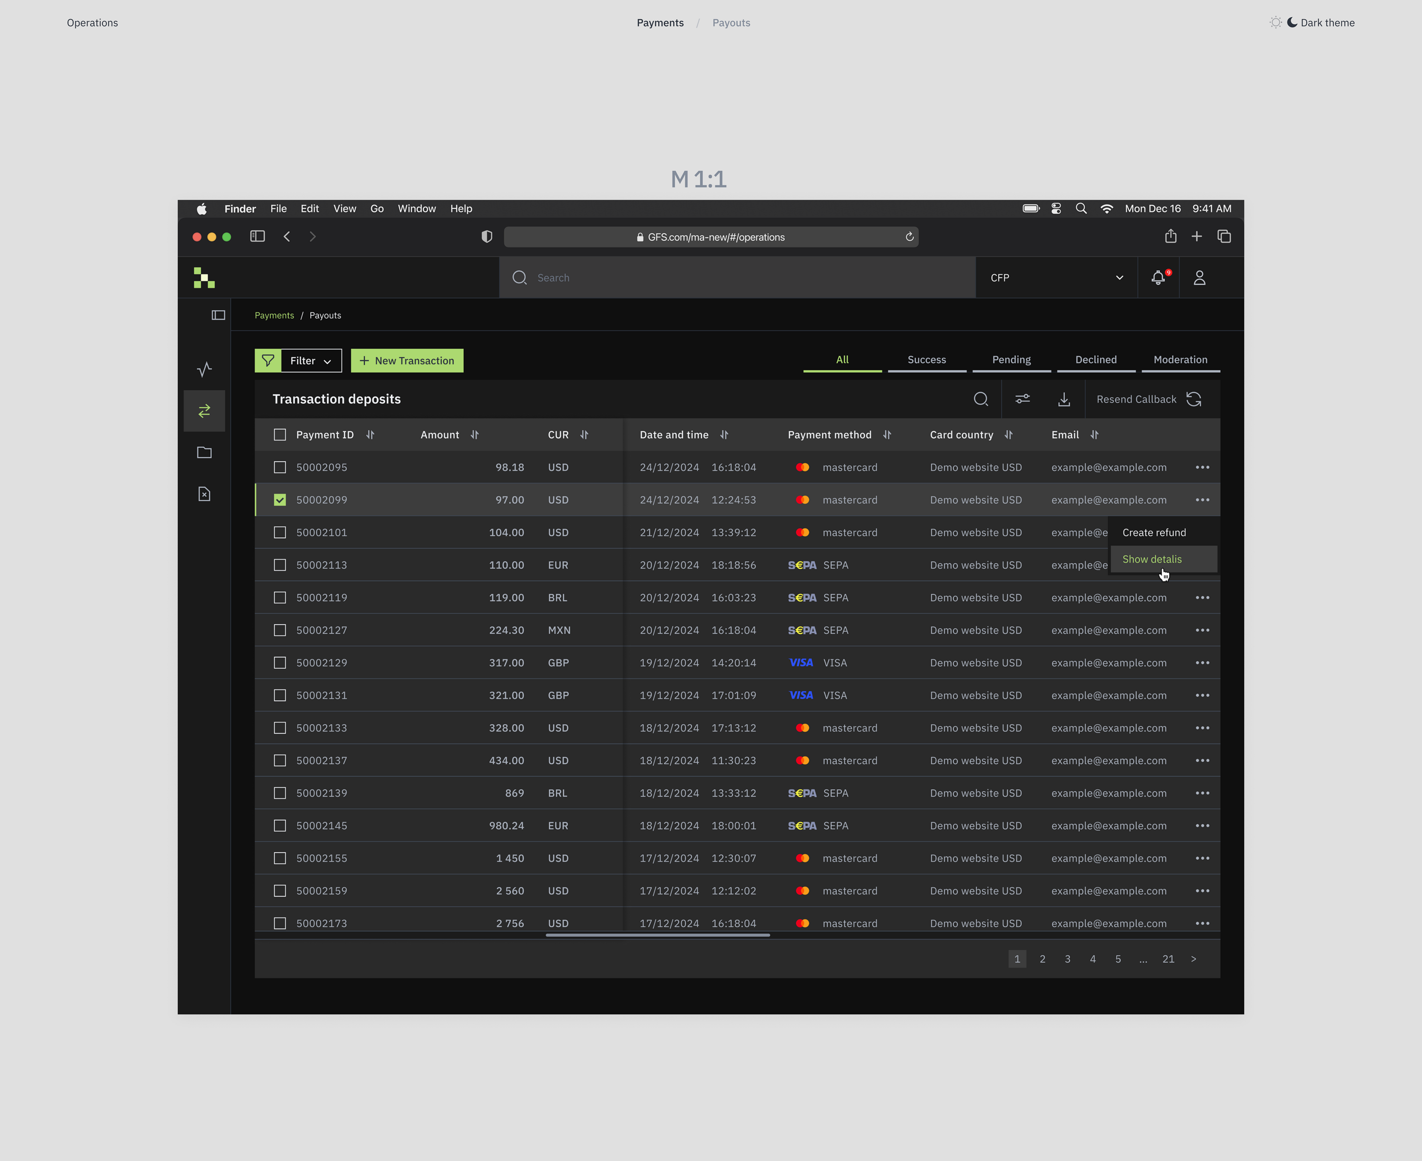Switch to the Declined tab
Image resolution: width=1422 pixels, height=1161 pixels.
pyautogui.click(x=1095, y=360)
